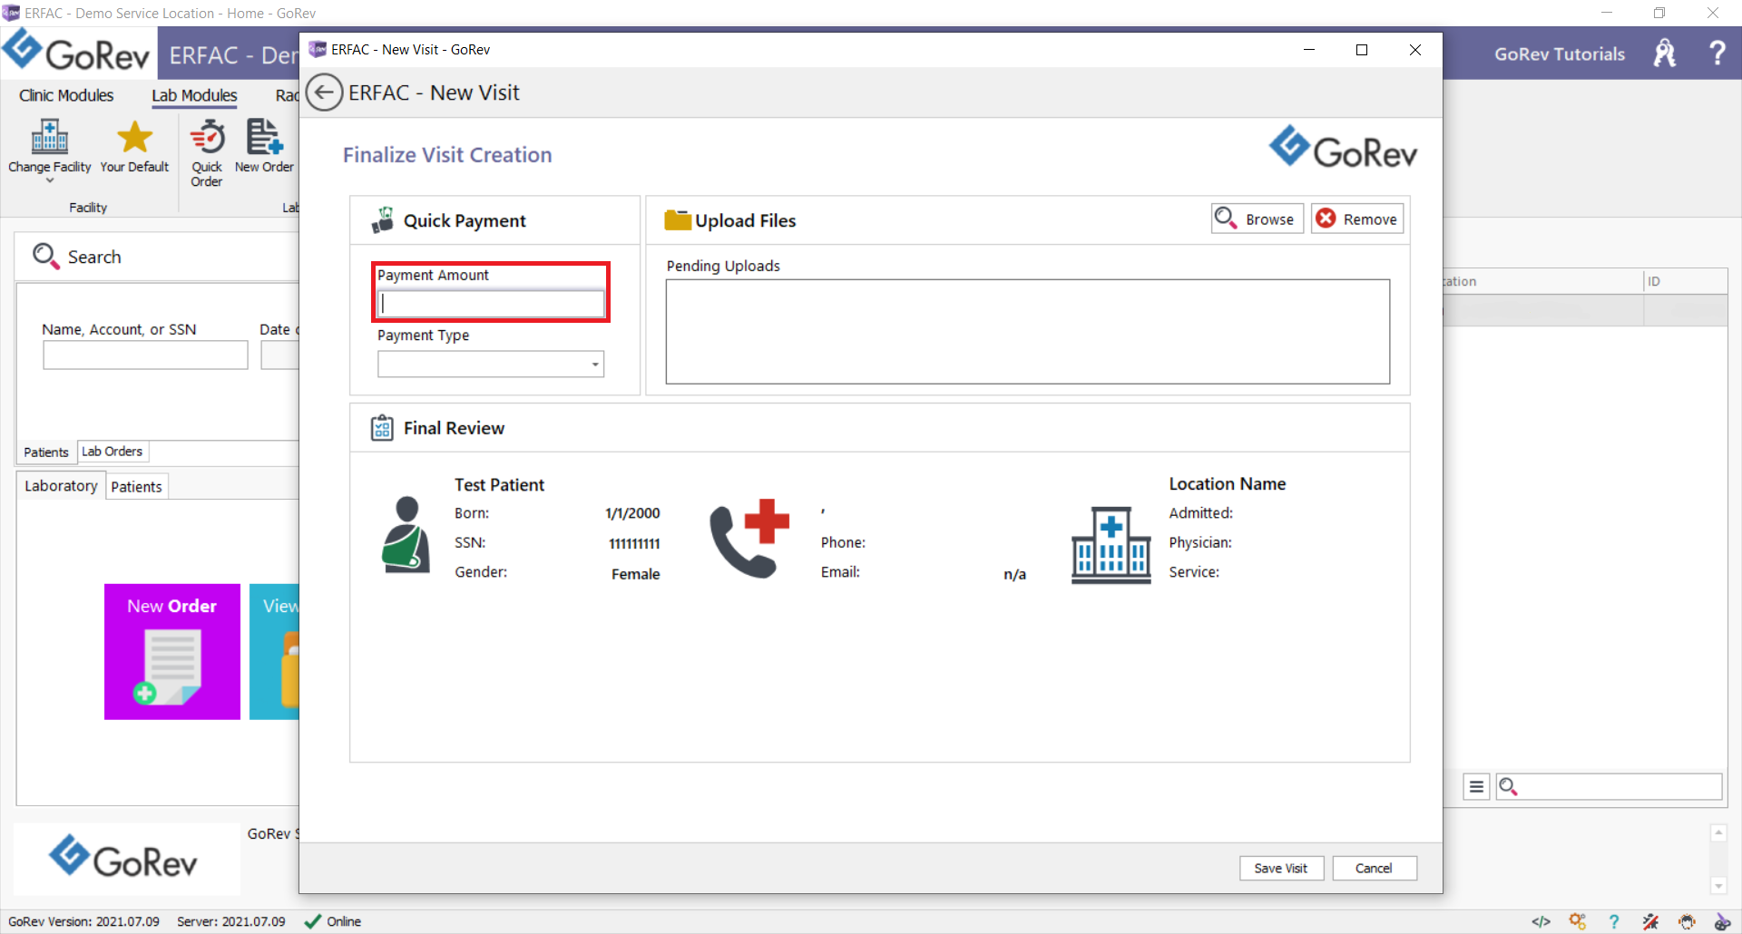Screen dimensions: 1742x934
Task: Open the user profile icon in header
Action: coord(1665,53)
